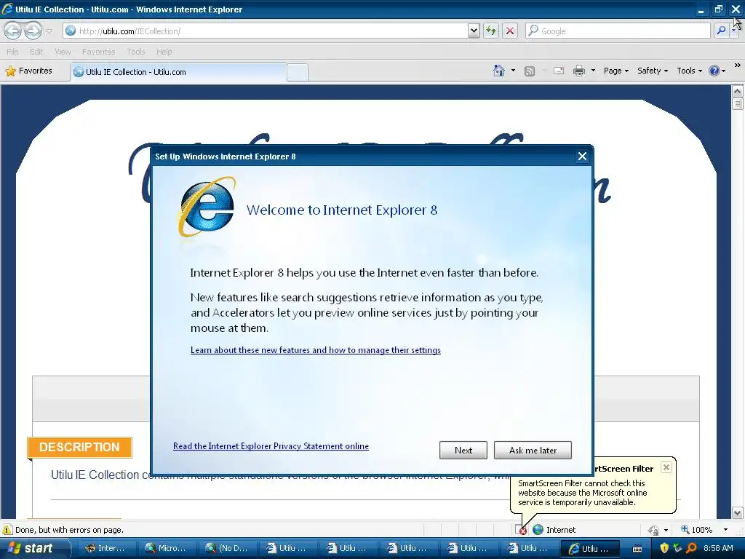Screen dimensions: 745x559
Task: Click the Next button
Action: [463, 450]
